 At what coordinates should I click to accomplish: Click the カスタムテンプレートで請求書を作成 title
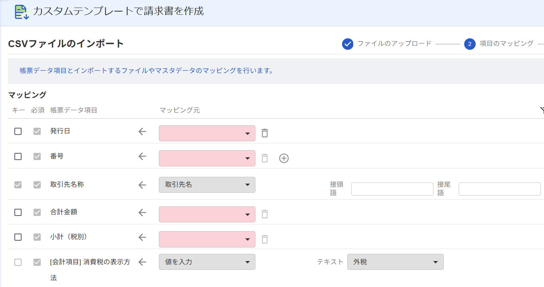coord(118,11)
